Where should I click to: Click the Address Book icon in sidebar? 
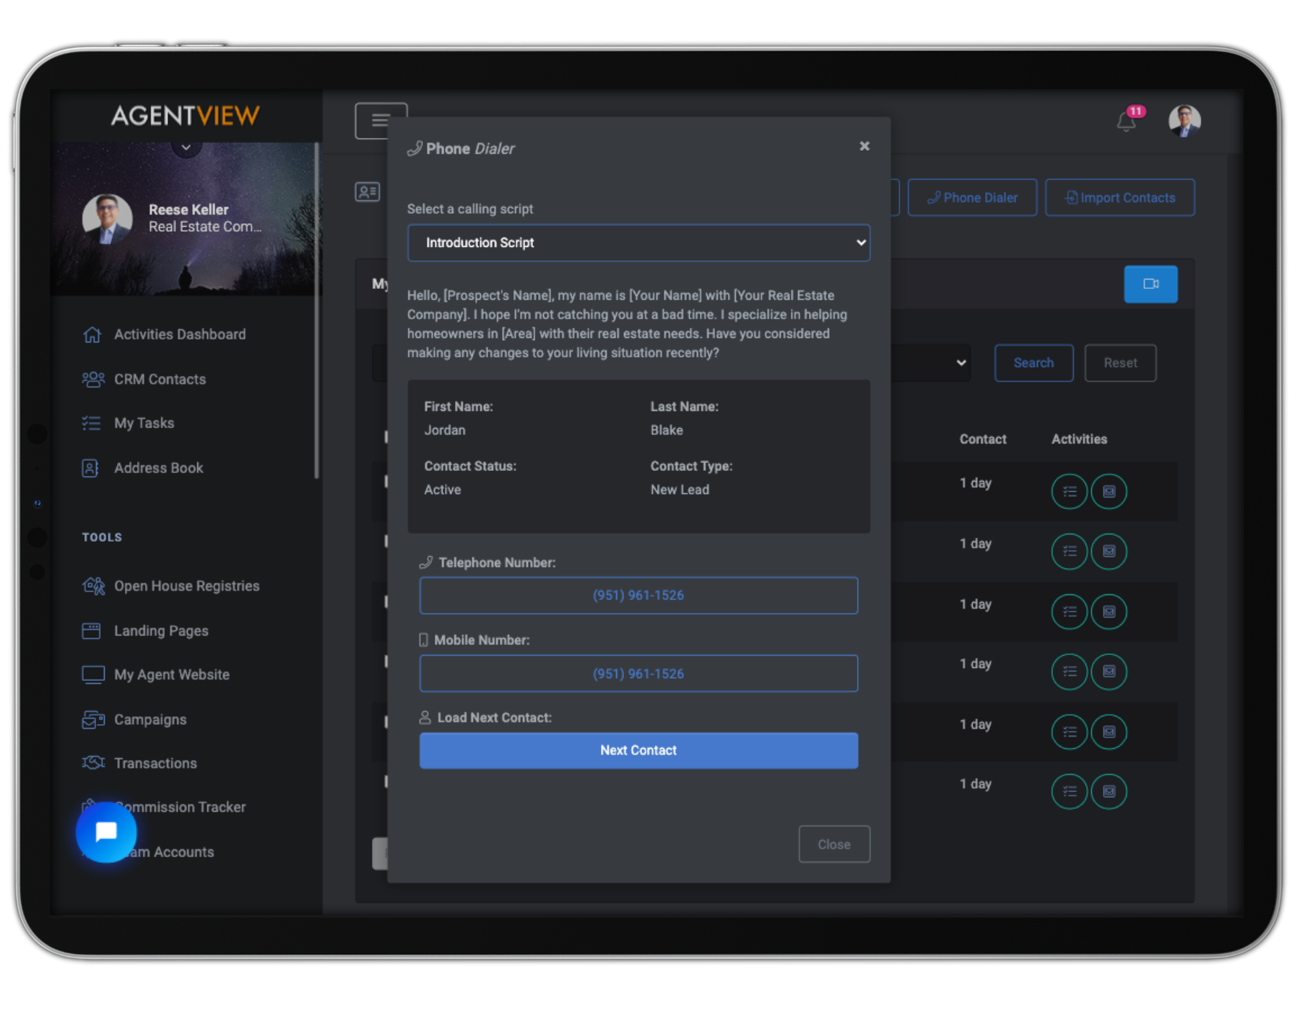[x=90, y=468]
